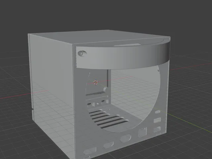Viewport: 212px width, 159px height.
Task: Click the 3D cursor crosshair in the viewport
Action: 96,82
